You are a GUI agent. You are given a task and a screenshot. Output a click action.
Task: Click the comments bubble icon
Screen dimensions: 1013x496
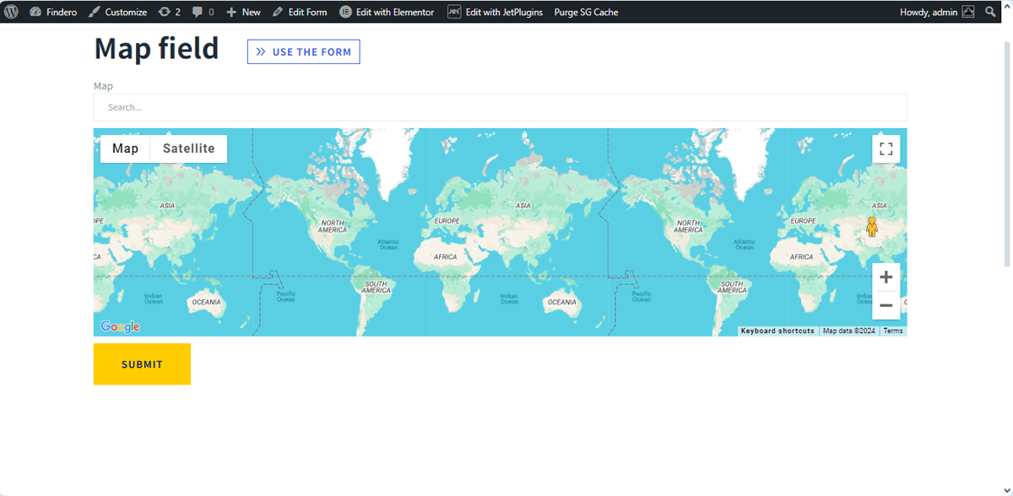click(x=199, y=12)
